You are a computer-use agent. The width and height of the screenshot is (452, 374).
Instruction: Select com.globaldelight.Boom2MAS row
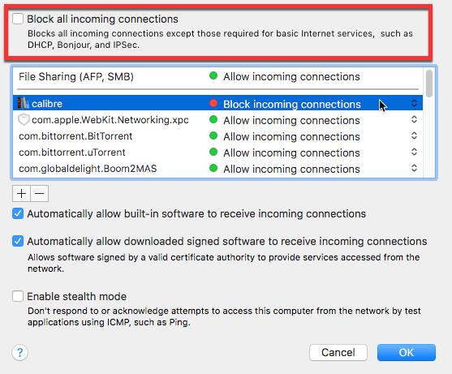click(x=217, y=168)
